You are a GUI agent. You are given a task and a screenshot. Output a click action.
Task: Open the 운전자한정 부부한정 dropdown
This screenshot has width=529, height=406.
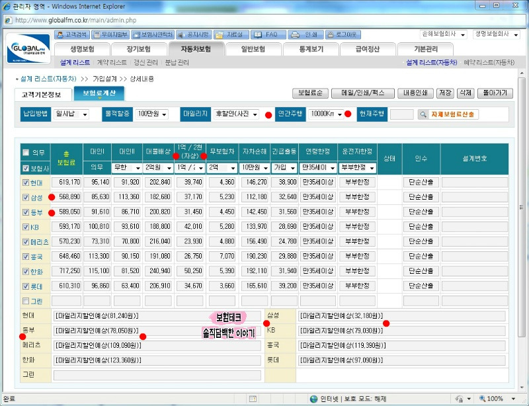pos(358,168)
